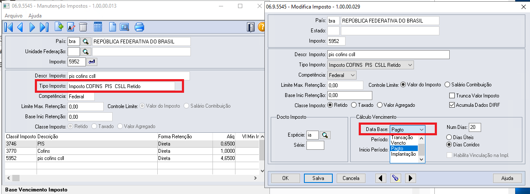Go to first record in Manutenção Impostos toolbar
Image resolution: width=530 pixels, height=194 pixels.
click(9, 28)
